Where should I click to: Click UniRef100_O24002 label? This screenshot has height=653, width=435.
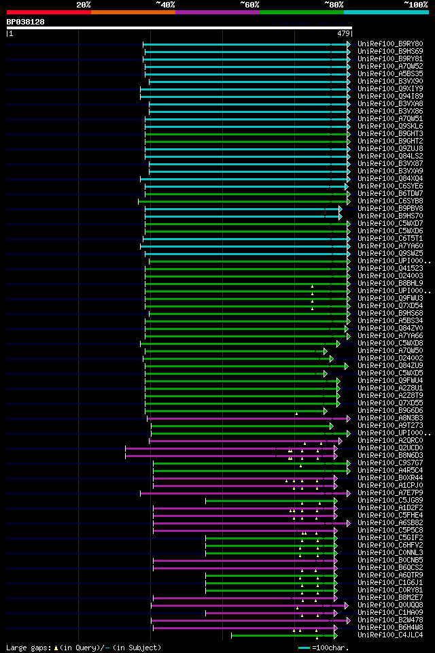tap(390, 358)
